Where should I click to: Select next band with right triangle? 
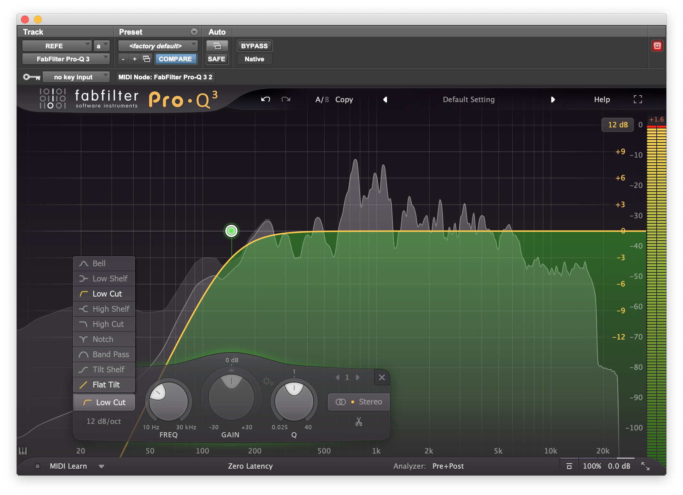click(357, 377)
